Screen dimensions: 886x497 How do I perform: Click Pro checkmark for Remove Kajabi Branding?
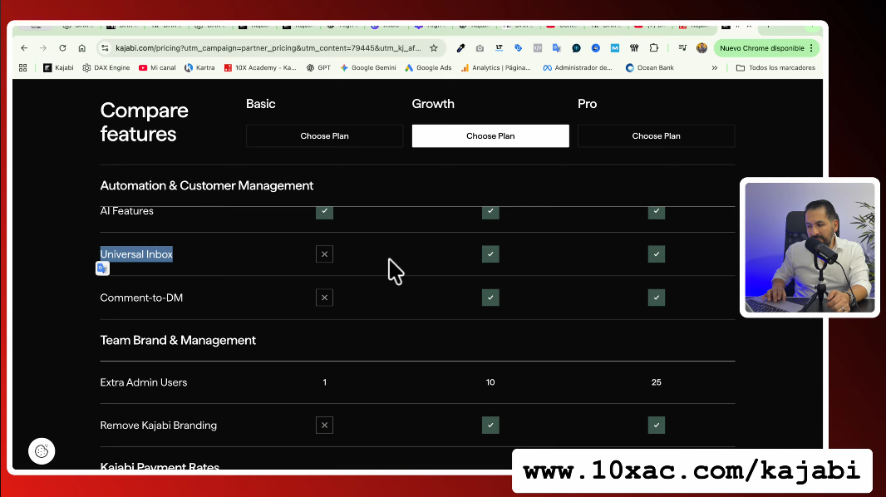(x=656, y=426)
